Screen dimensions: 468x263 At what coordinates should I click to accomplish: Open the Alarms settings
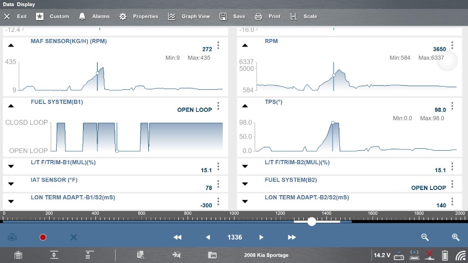[95, 16]
